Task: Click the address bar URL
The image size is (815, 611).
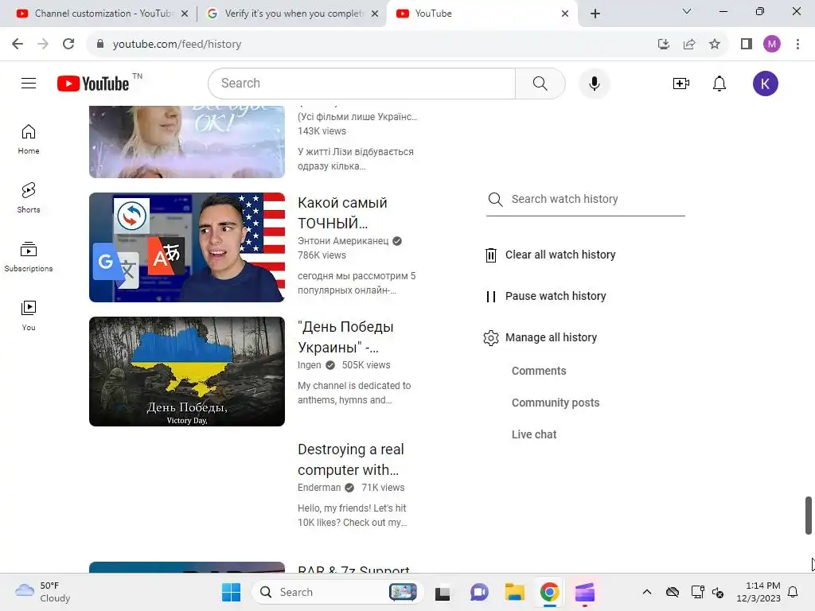Action: tap(177, 45)
